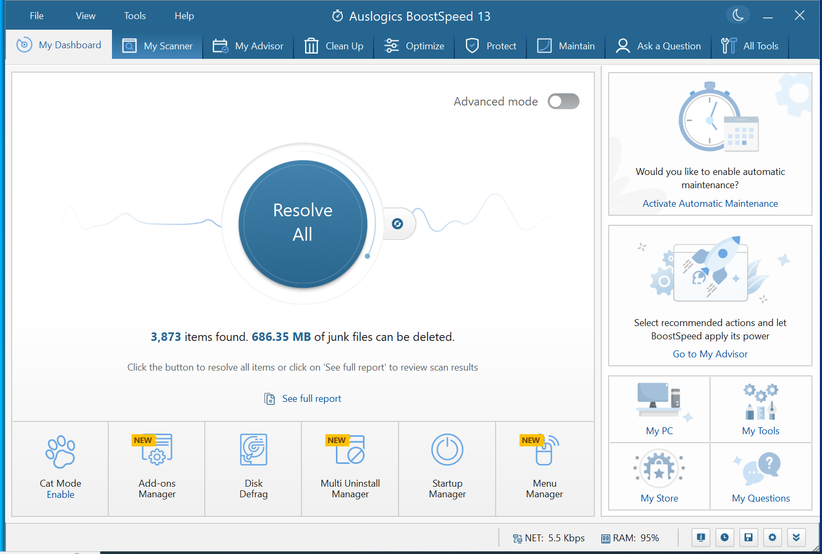Open the Menu Manager tool
Image resolution: width=822 pixels, height=554 pixels.
coord(544,469)
